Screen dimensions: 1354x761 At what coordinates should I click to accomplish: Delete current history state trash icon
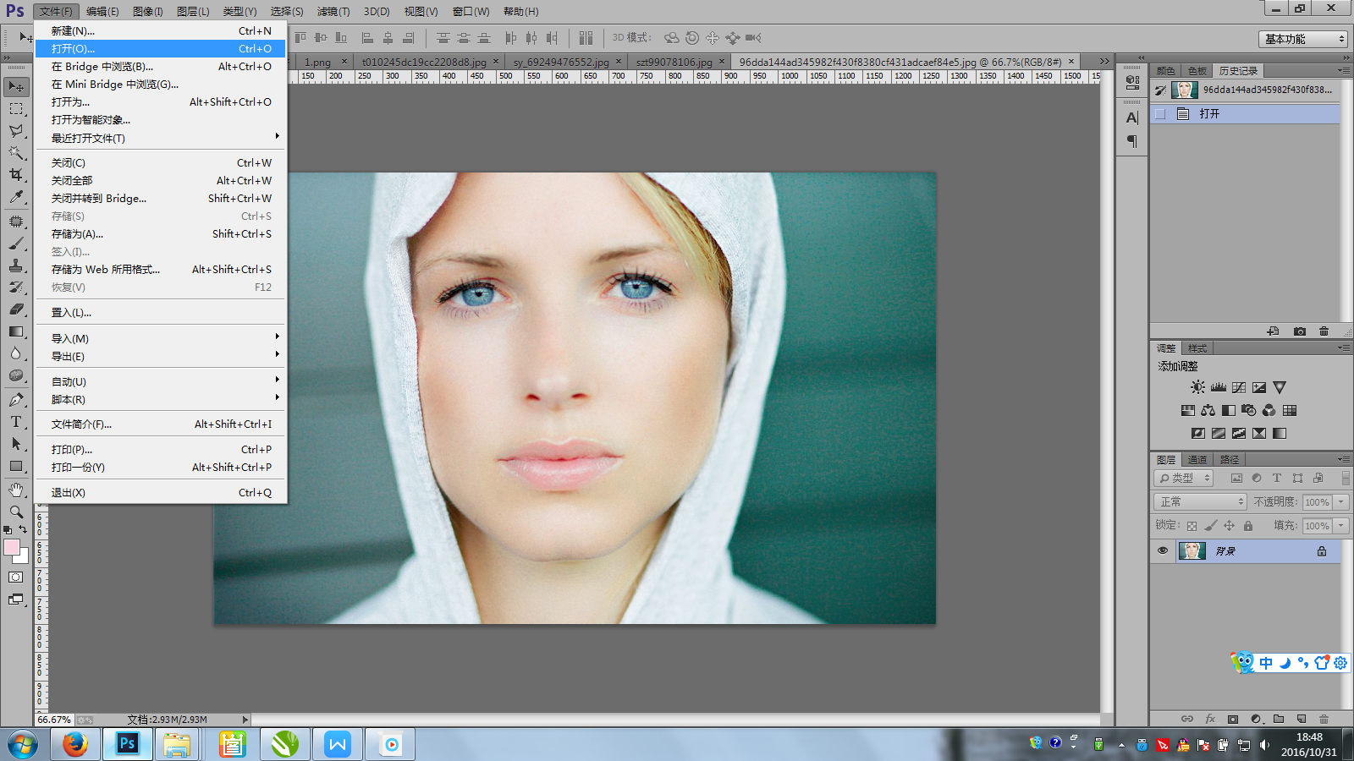pyautogui.click(x=1324, y=331)
